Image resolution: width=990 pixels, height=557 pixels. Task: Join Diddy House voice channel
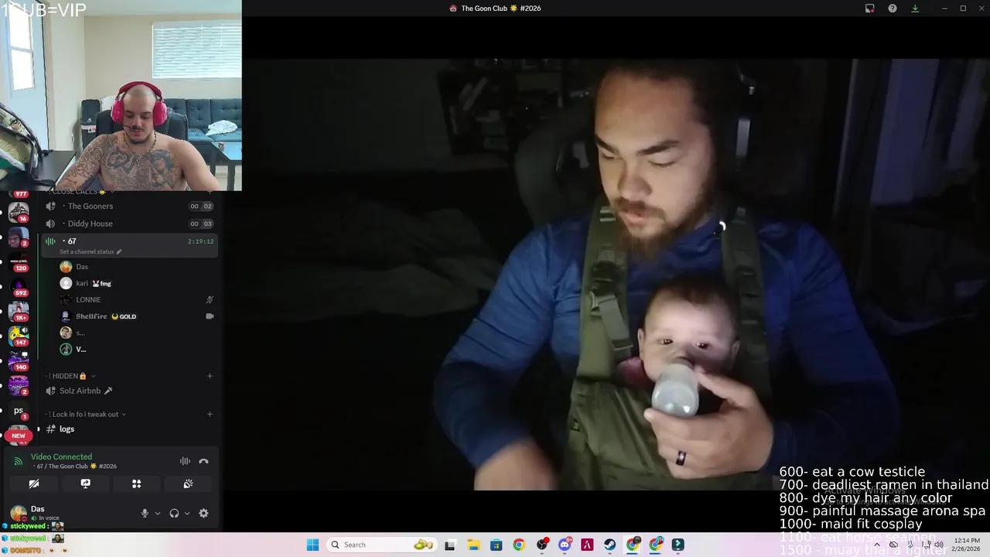(129, 224)
